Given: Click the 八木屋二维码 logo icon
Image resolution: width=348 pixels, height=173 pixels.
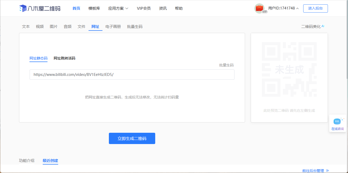Looking at the screenshot, I should [23, 8].
